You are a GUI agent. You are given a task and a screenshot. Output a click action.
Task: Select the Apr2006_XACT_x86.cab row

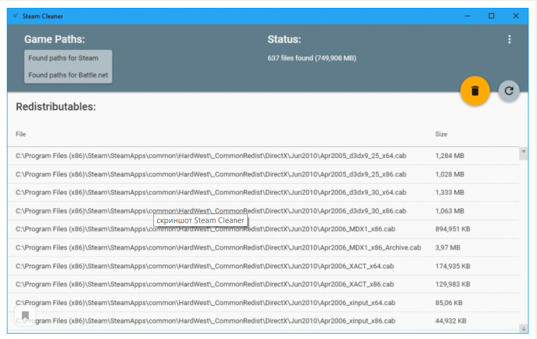click(263, 284)
